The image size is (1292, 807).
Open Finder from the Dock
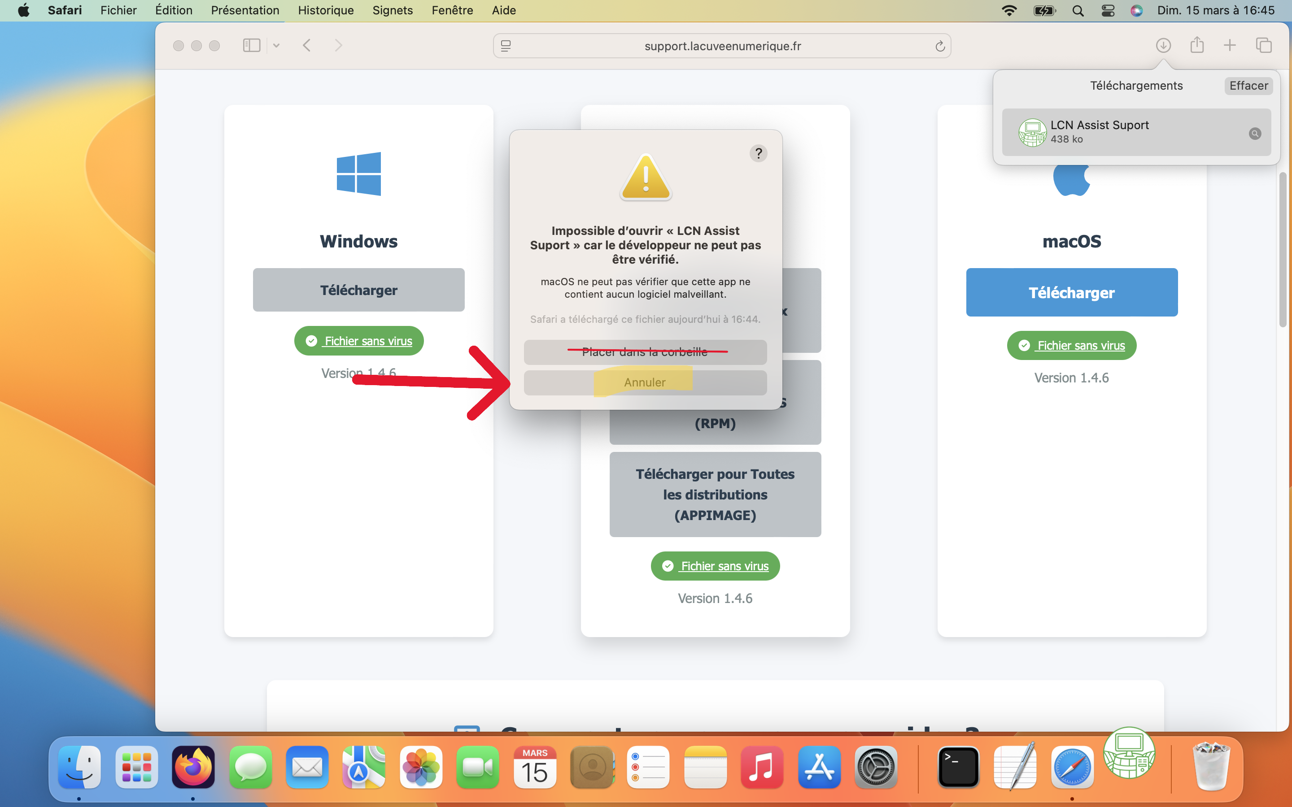click(x=79, y=768)
